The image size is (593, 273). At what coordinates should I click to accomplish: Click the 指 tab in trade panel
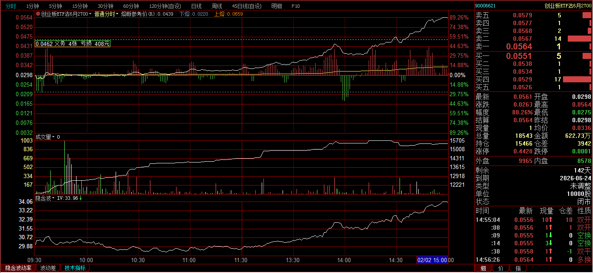[x=517, y=268]
